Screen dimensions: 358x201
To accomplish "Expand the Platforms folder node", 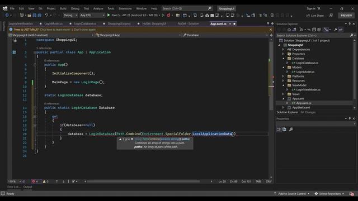I will tap(283, 76).
